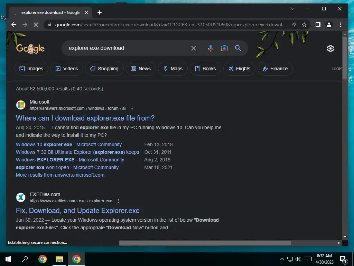Viewport: 354px width, 266px height.
Task: Open 'Fix, Download, and Update Explorer.exe'
Action: click(x=78, y=211)
